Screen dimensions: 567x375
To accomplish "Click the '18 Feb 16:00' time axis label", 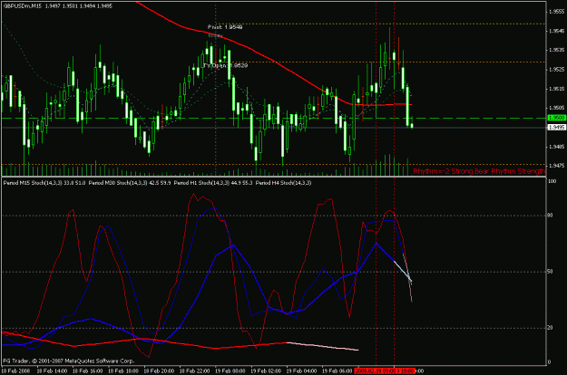I will click(87, 370).
